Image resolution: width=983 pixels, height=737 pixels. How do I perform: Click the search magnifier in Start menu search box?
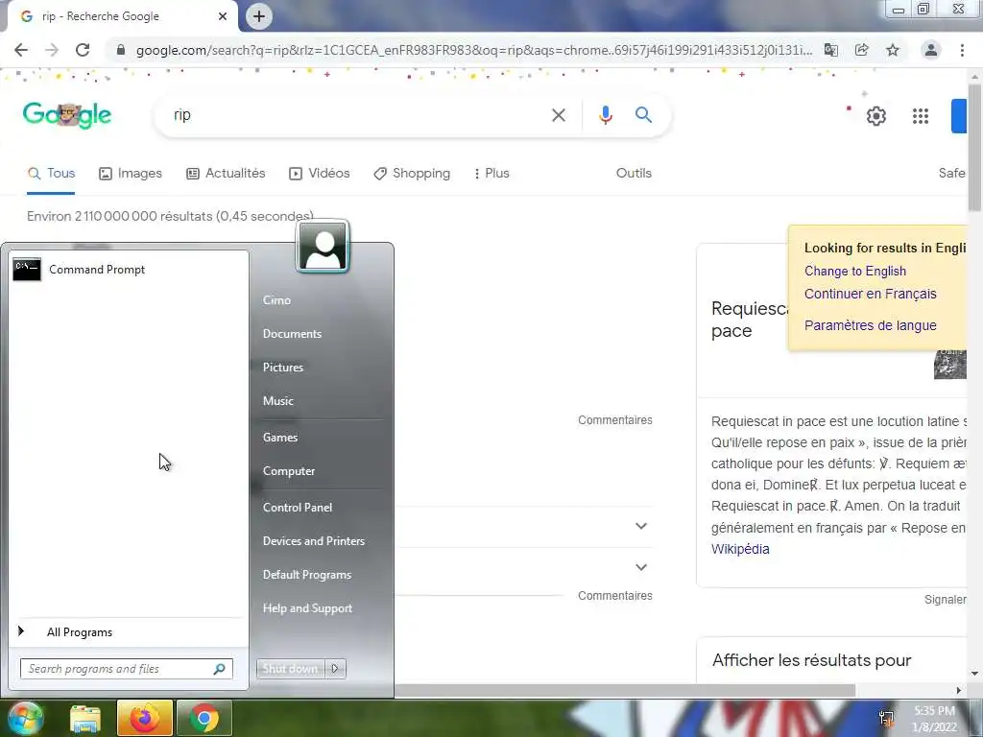point(219,669)
